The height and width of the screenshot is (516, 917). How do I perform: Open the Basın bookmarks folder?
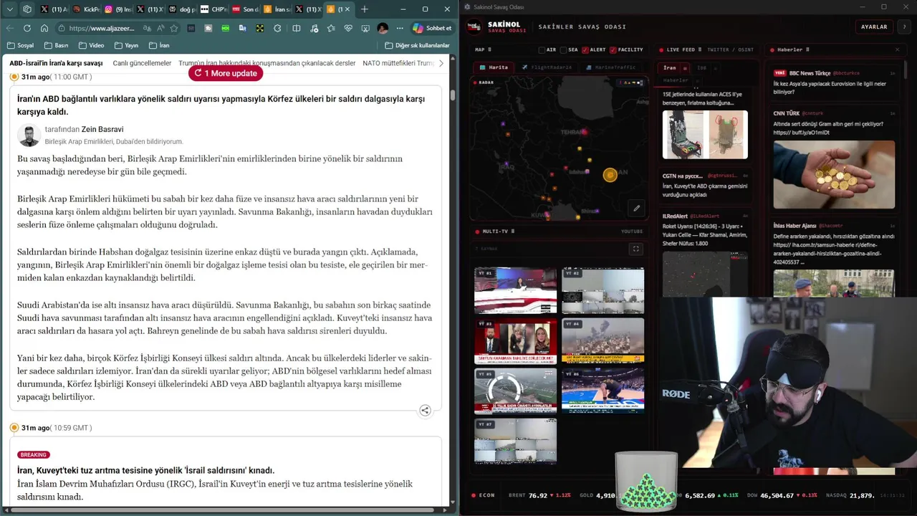point(56,45)
